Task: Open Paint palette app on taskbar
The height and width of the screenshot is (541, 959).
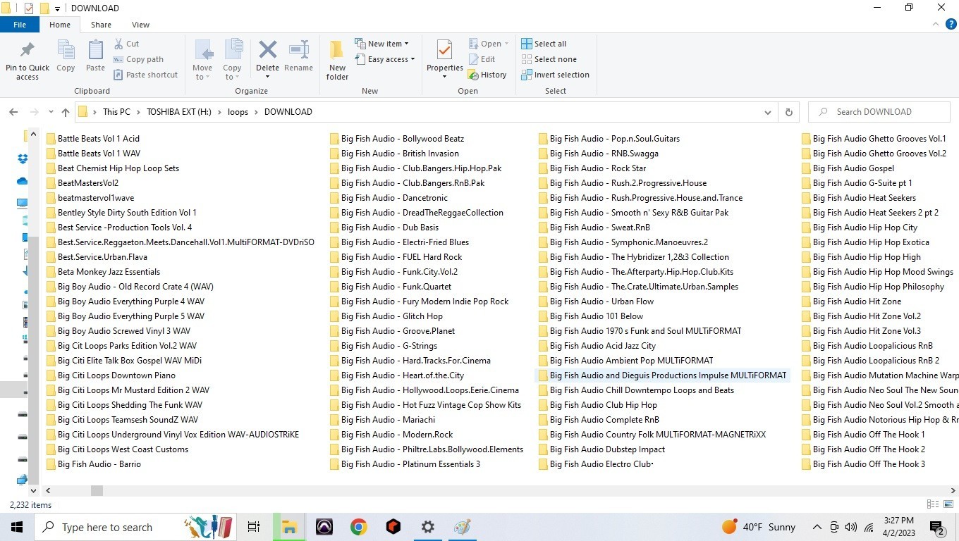Action: (x=463, y=527)
